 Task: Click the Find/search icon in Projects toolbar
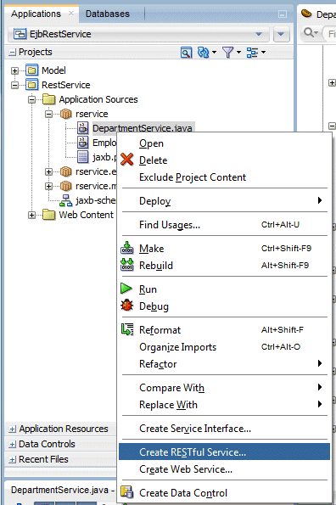click(186, 52)
